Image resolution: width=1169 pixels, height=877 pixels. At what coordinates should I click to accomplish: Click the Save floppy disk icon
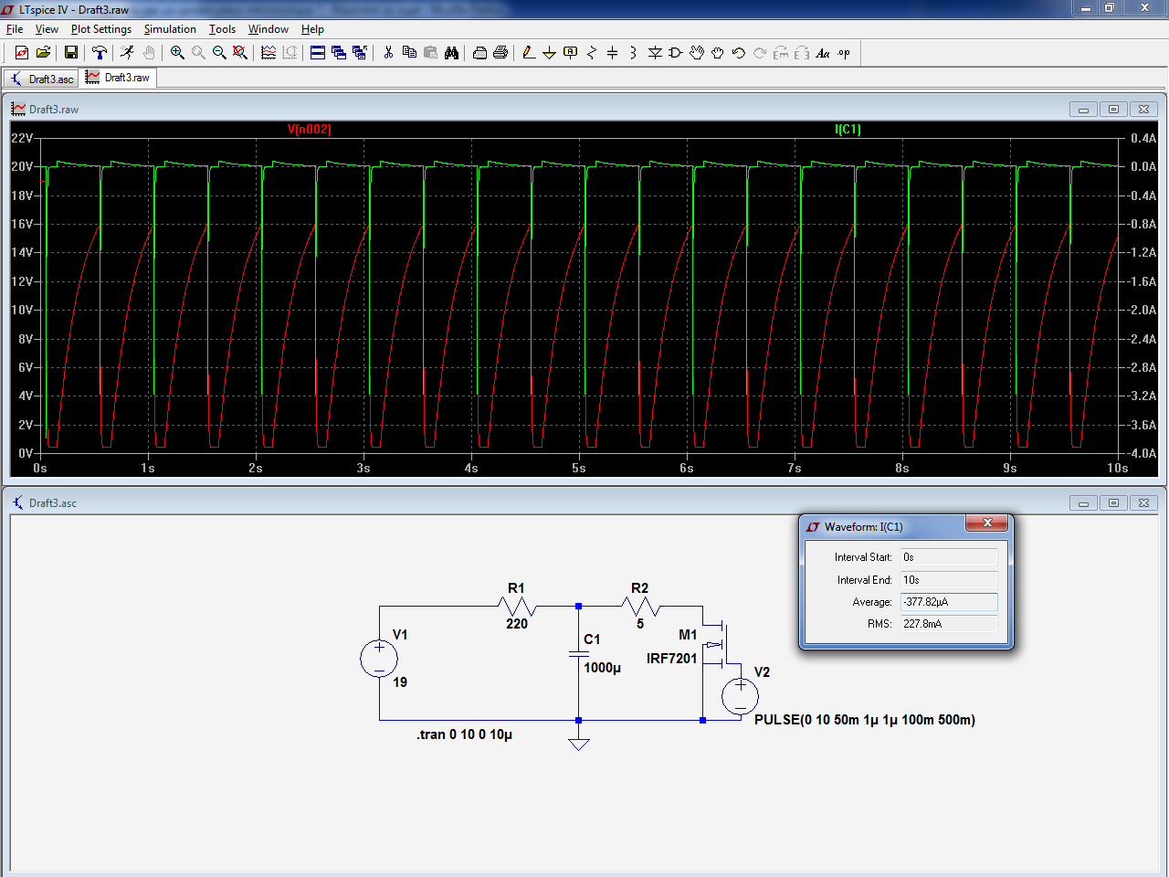pyautogui.click(x=70, y=53)
